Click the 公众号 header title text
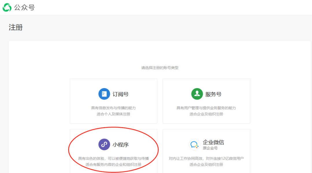 [x=24, y=7]
